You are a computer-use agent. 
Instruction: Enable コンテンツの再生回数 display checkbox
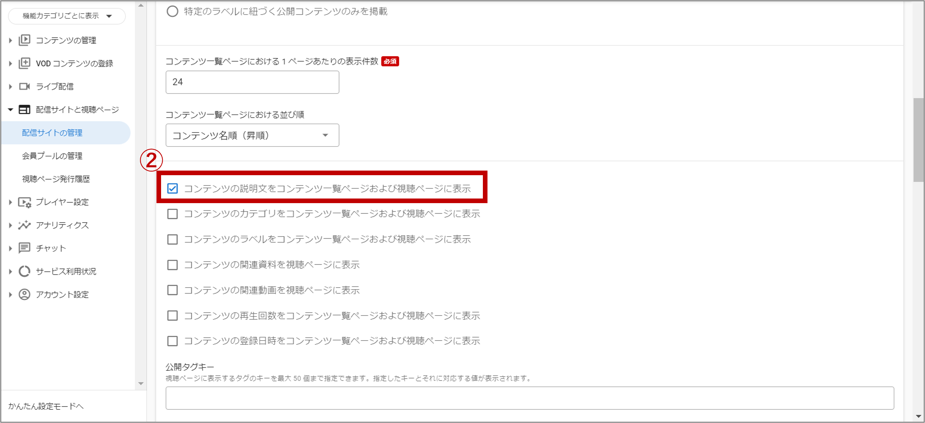click(172, 316)
